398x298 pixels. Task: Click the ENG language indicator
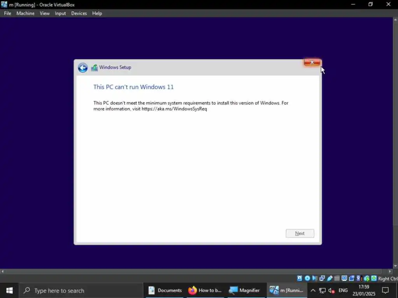point(343,290)
